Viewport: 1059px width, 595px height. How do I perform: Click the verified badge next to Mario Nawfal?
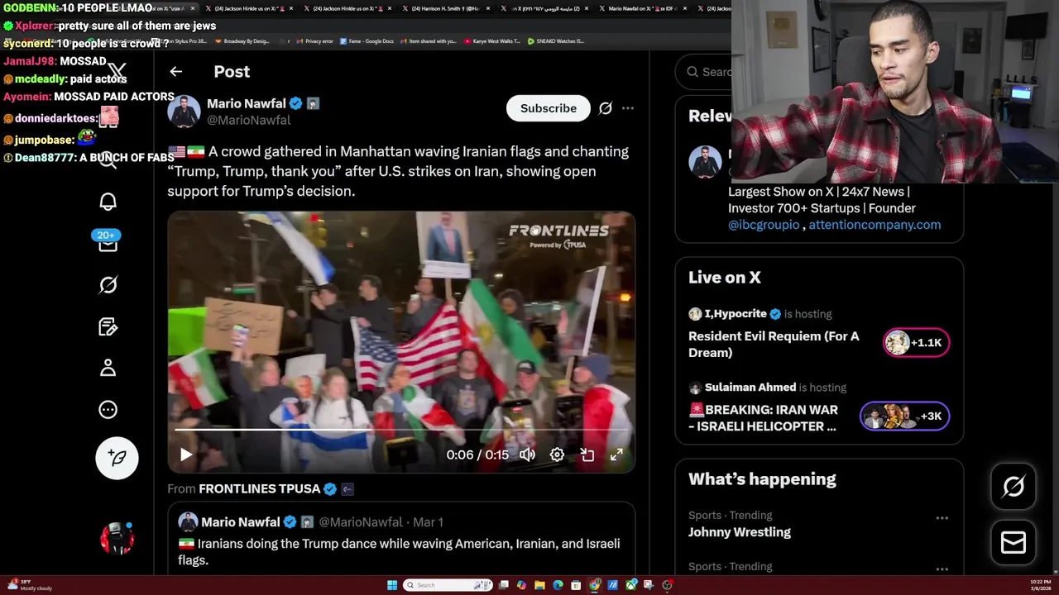[295, 103]
